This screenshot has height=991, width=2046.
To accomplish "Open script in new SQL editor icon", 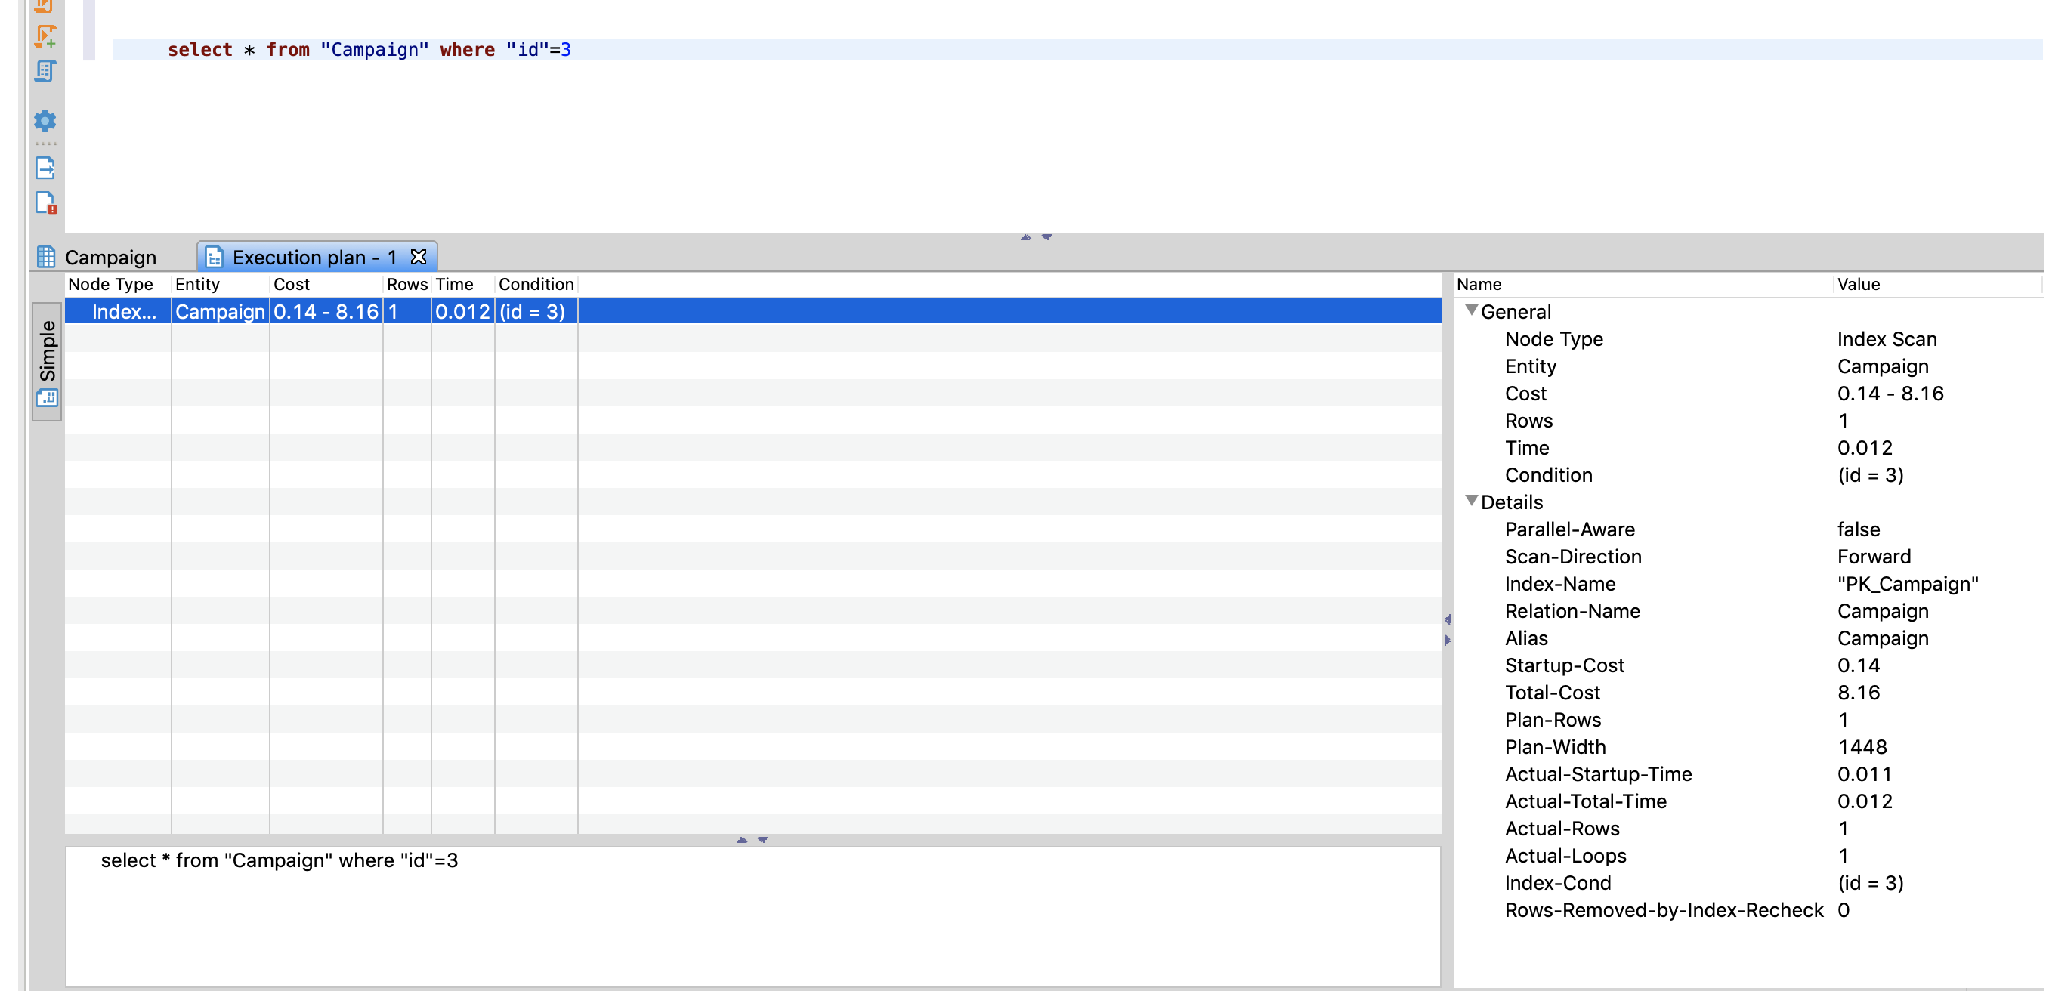I will [x=45, y=36].
